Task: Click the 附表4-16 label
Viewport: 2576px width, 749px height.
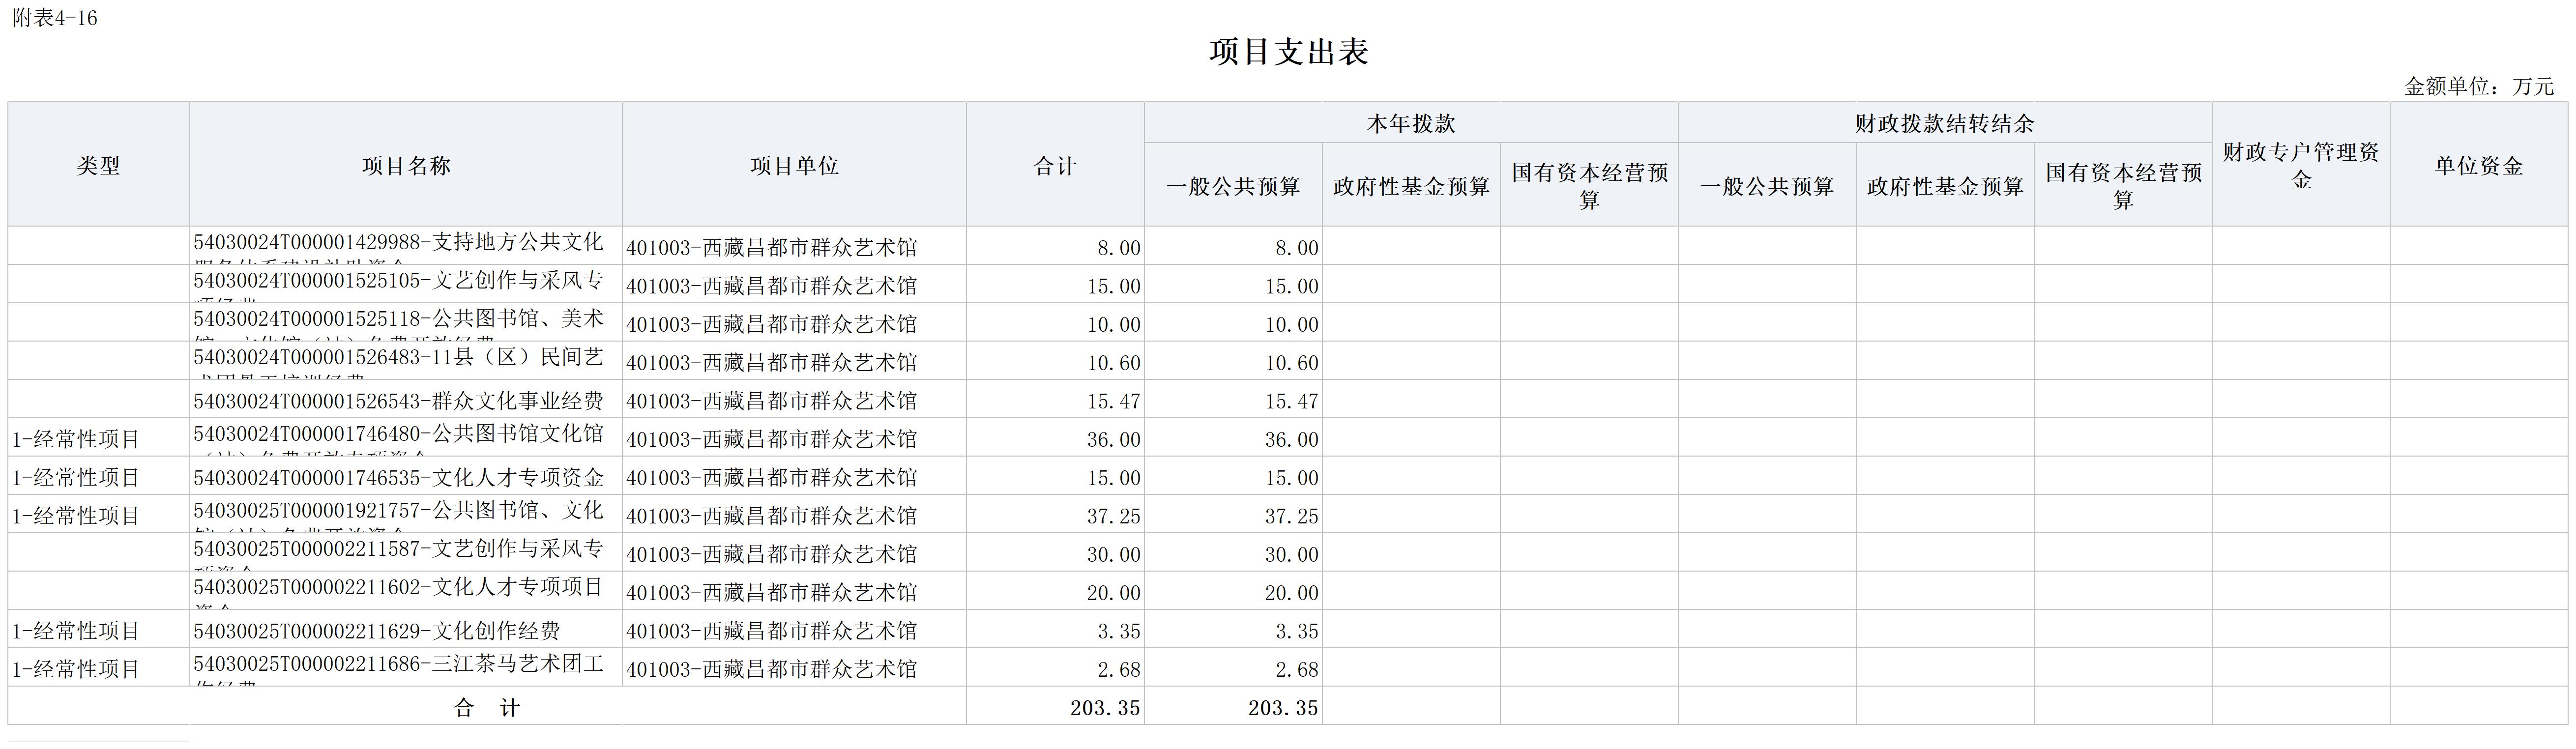Action: [55, 18]
